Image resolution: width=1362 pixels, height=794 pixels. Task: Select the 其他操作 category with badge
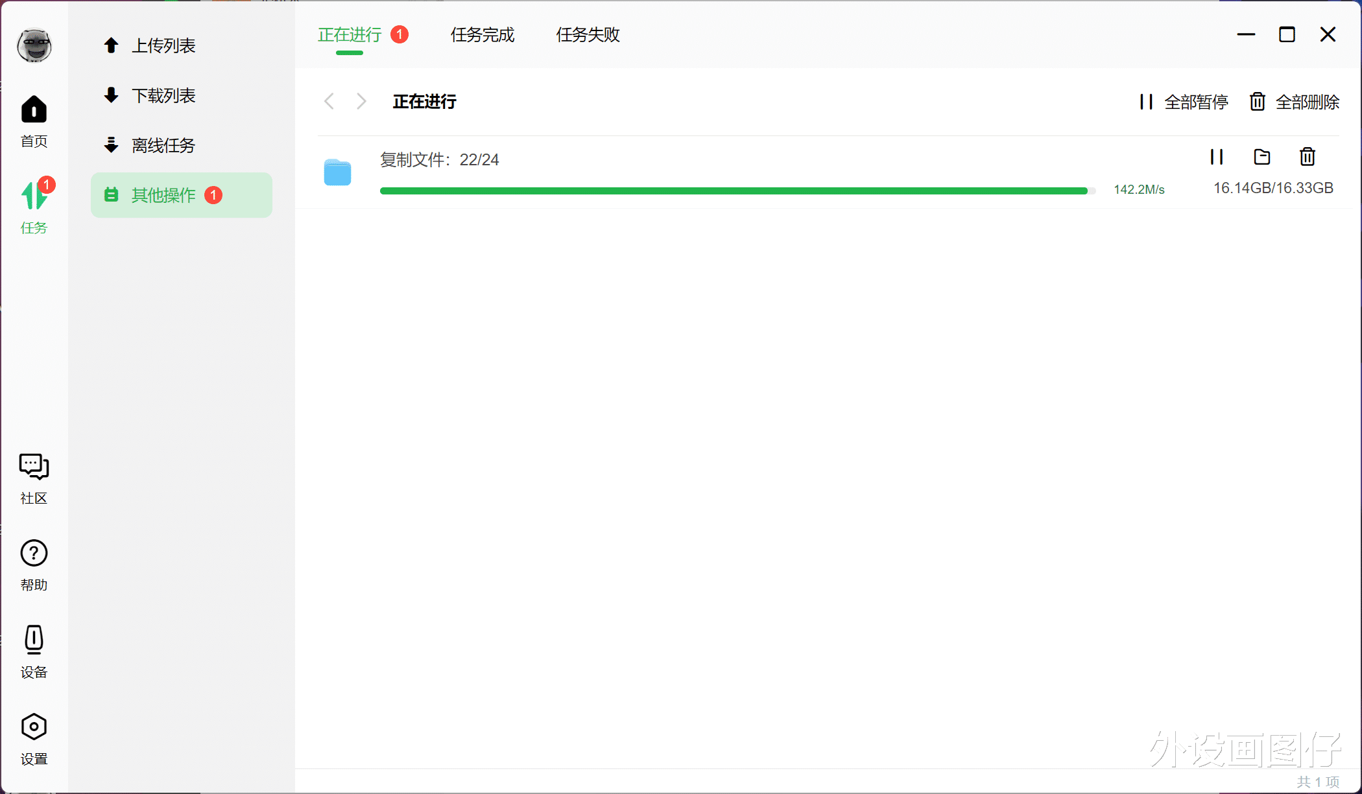pos(163,195)
